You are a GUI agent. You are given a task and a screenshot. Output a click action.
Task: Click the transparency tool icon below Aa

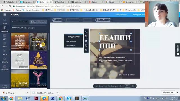tap(86, 36)
